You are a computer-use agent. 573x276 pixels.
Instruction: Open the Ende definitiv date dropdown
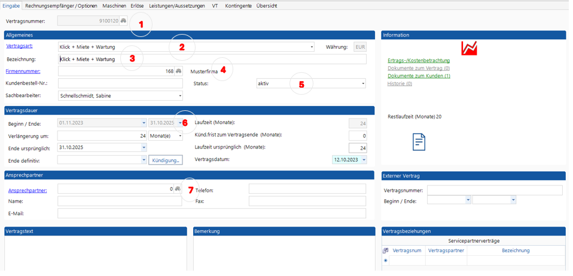click(x=144, y=160)
